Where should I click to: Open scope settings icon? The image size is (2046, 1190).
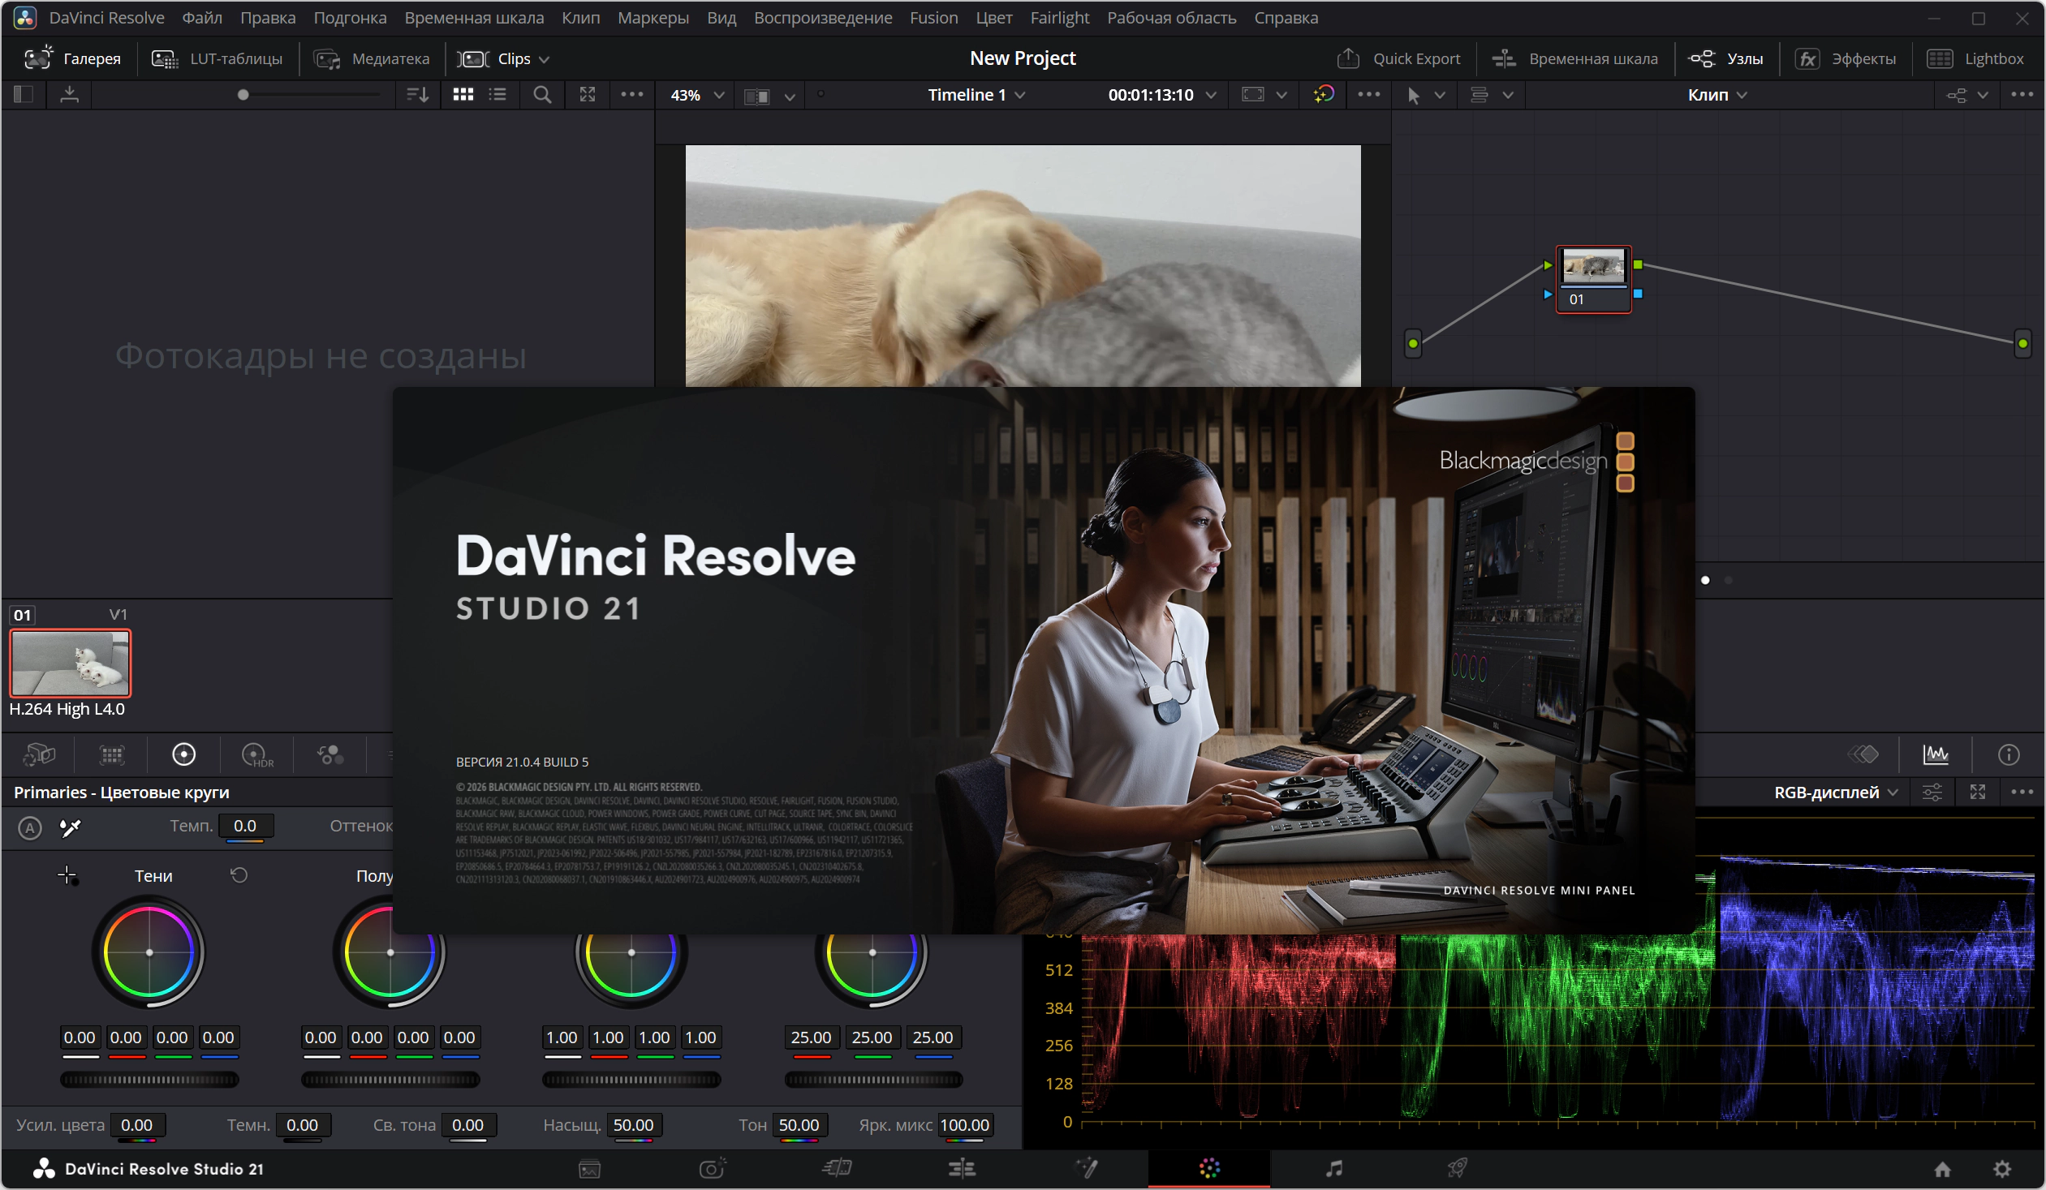(x=1932, y=793)
